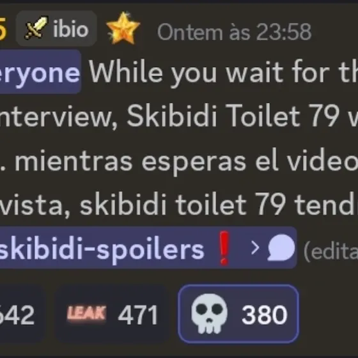This screenshot has height=358, width=358.
Task: Expand the chevron arrow after skibidi-spoilers
Action: coord(255,248)
